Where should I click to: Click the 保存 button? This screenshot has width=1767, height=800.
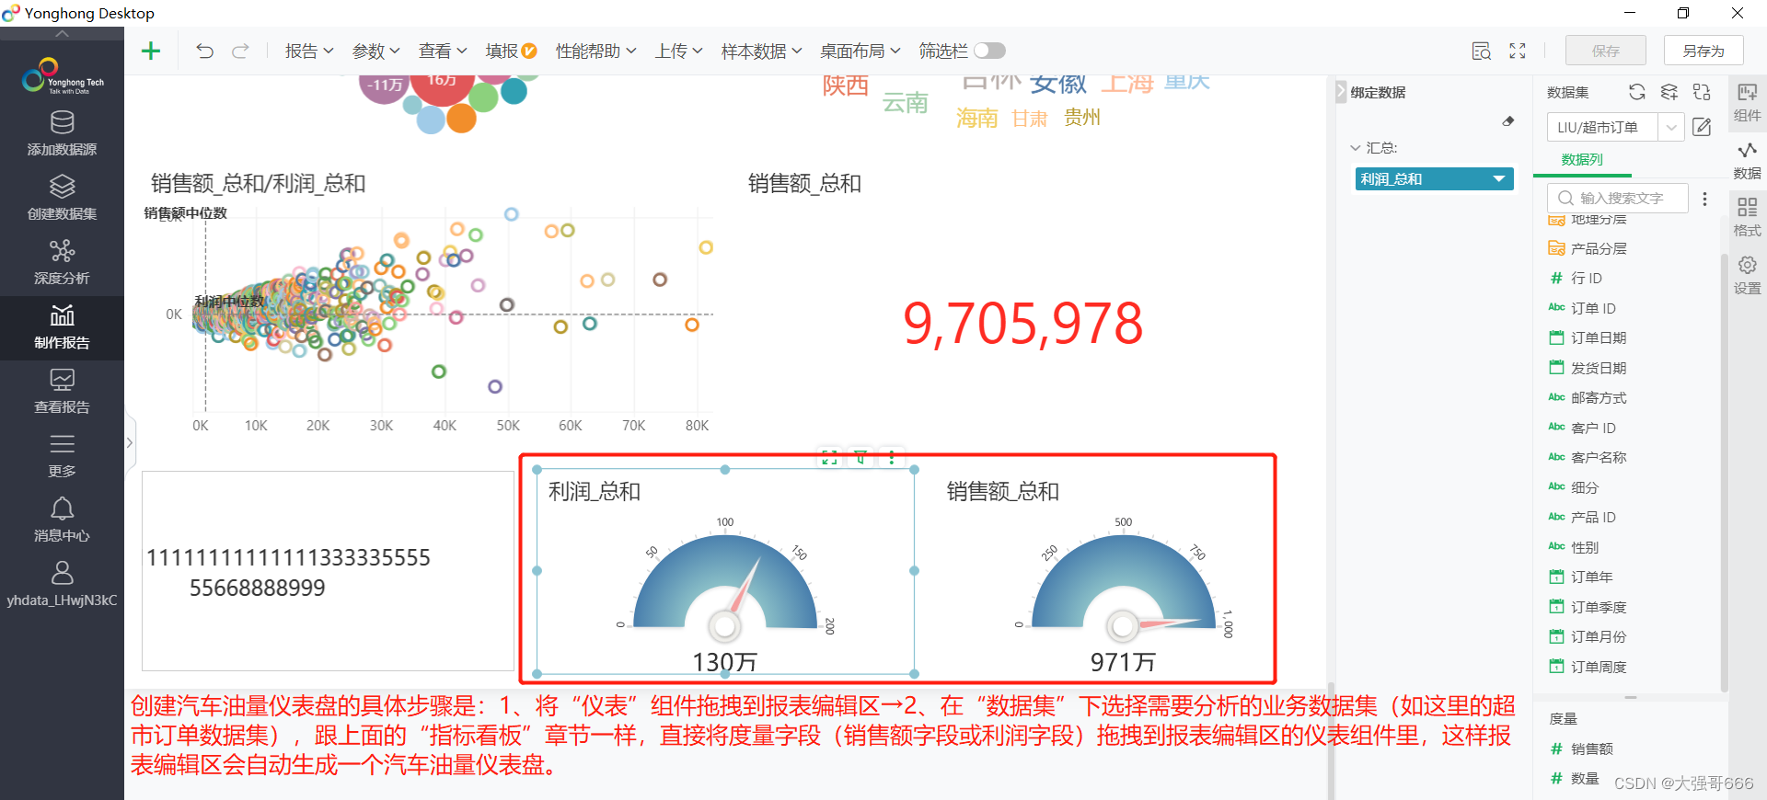click(x=1606, y=51)
